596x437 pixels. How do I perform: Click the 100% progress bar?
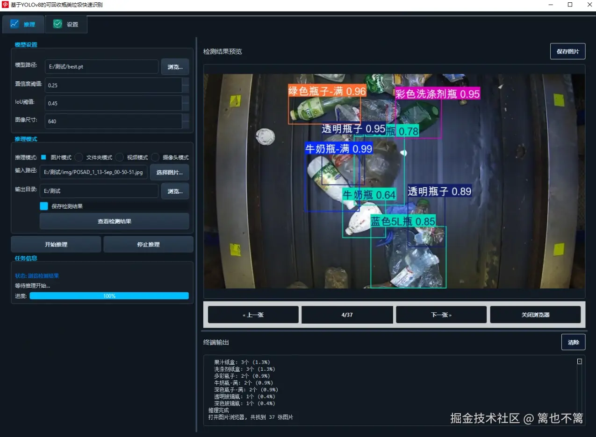[109, 296]
